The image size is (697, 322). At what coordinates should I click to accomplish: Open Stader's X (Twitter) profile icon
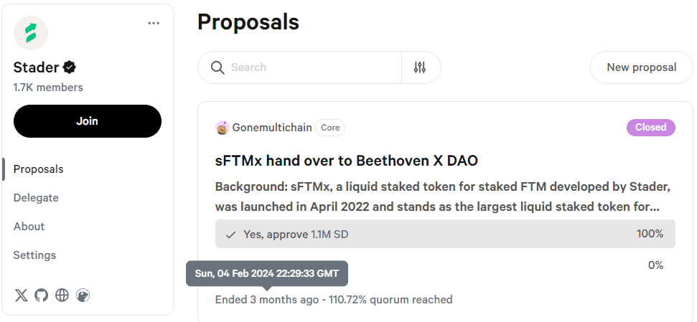[x=22, y=295]
